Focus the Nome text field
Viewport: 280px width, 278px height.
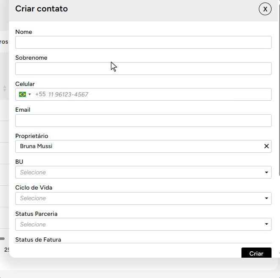143,42
